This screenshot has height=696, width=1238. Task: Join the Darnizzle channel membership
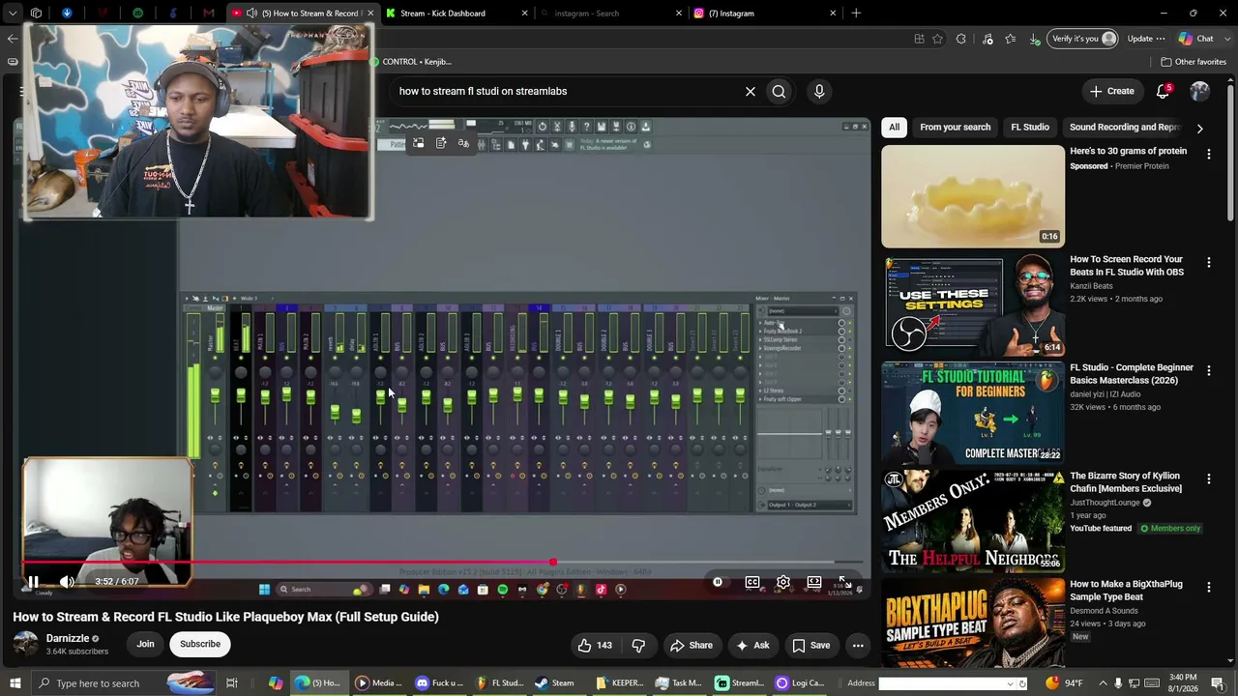[145, 644]
